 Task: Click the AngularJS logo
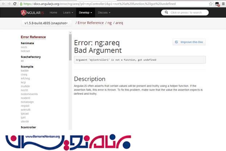[x=33, y=13]
